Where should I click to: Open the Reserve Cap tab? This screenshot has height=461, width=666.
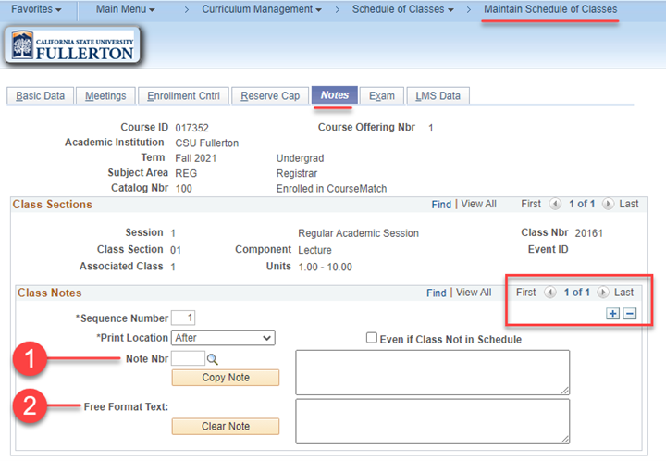coord(270,96)
